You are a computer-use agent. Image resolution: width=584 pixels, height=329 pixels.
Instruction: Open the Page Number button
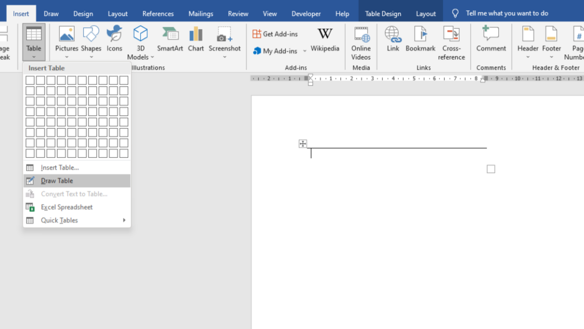click(575, 43)
